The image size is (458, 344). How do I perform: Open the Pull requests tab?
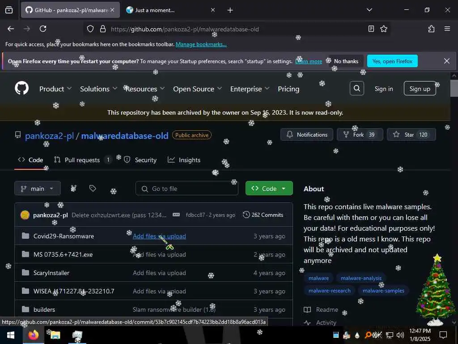[x=82, y=160]
